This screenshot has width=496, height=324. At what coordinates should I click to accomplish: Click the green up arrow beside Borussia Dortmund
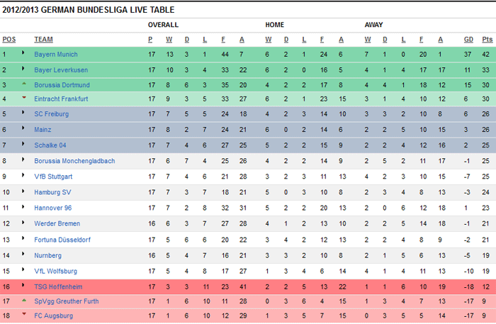23,84
